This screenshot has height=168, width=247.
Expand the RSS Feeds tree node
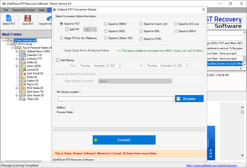[17, 88]
